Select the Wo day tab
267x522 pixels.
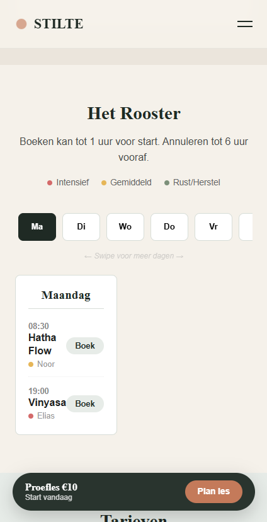click(125, 227)
